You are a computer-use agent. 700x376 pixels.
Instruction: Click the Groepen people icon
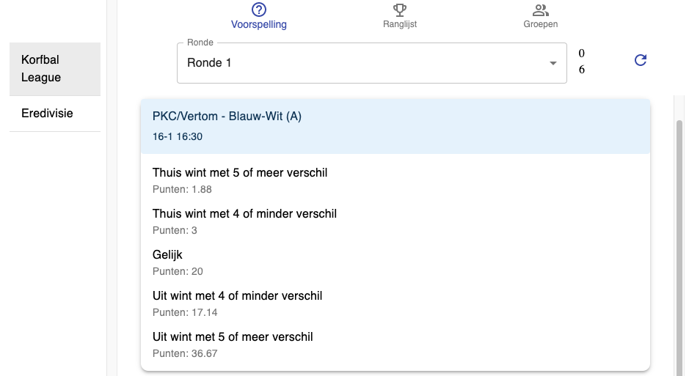(x=541, y=10)
